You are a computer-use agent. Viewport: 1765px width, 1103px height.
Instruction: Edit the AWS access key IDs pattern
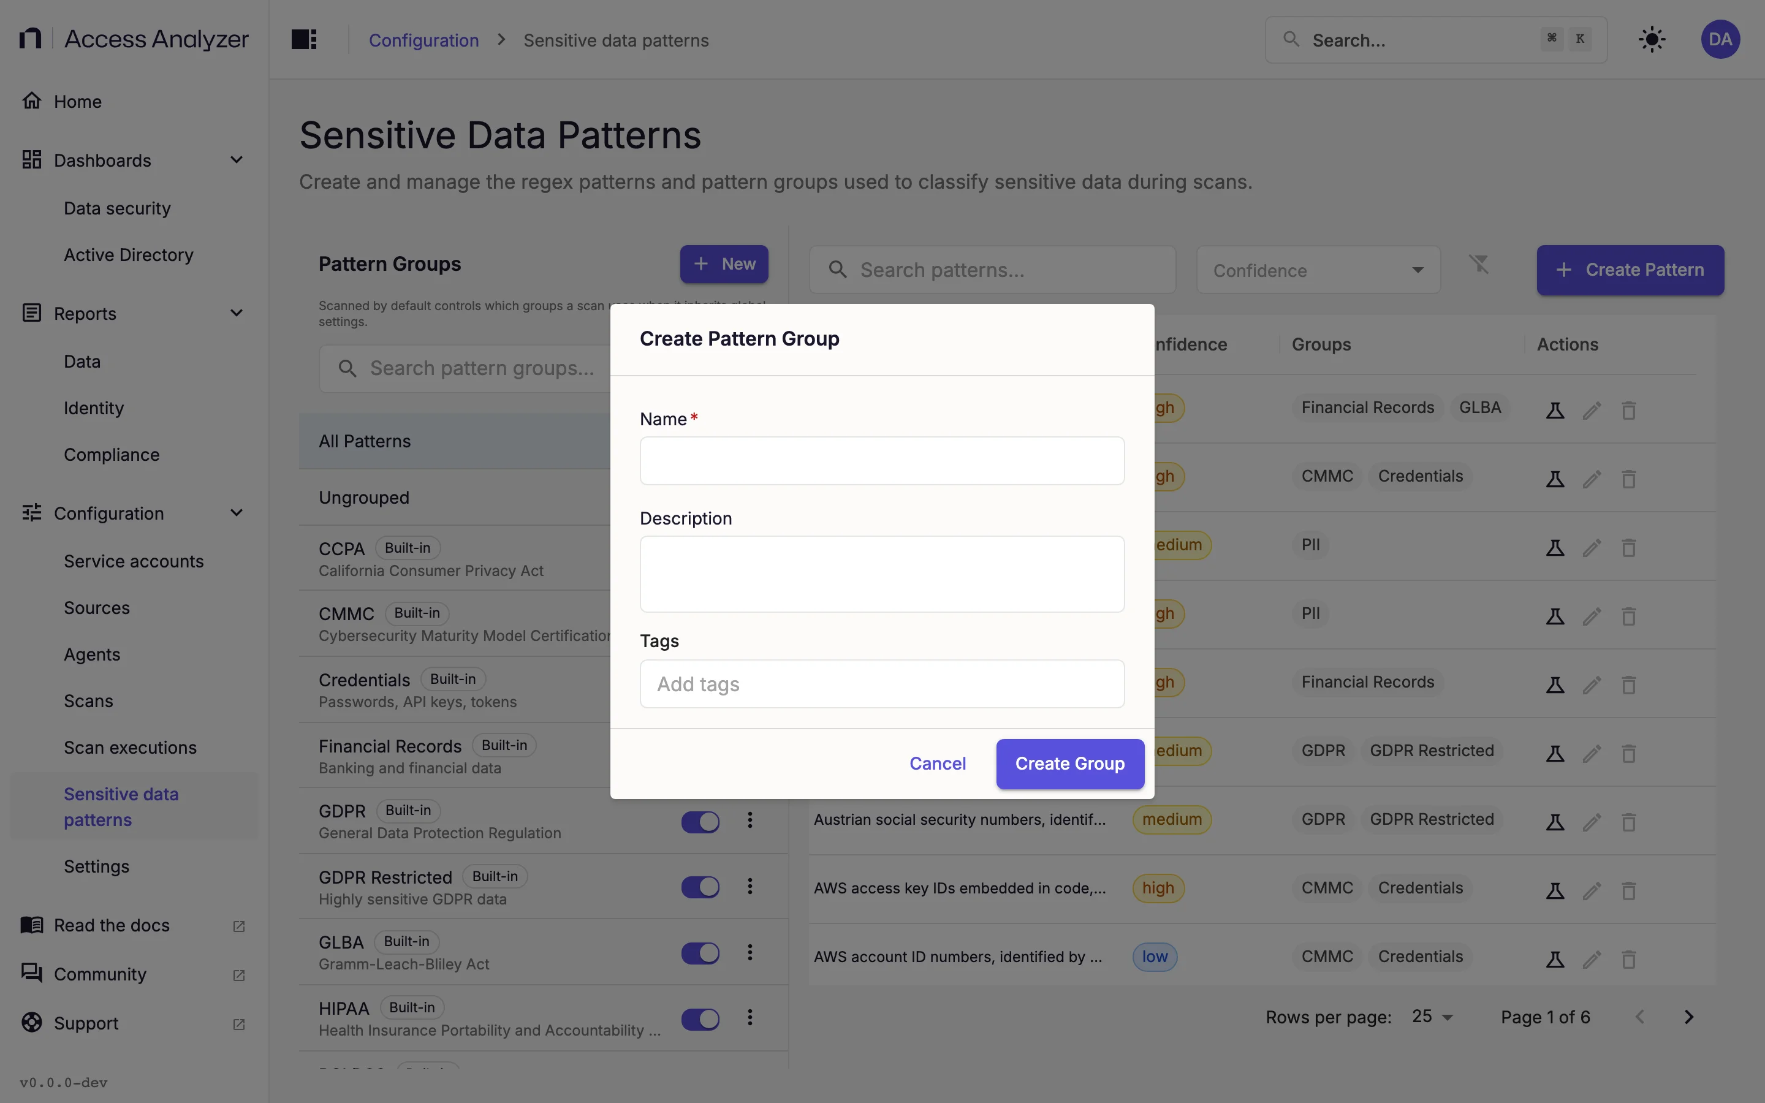[1592, 891]
